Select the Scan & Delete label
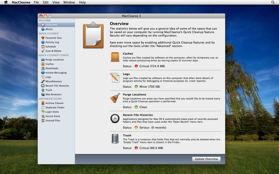Viewport: 279px width, 174px height. coord(53,51)
